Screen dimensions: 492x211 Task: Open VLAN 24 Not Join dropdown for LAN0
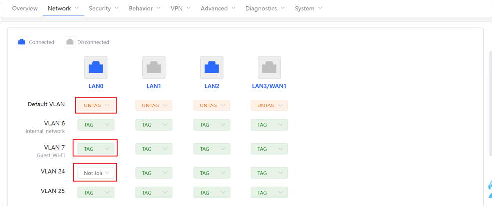(96, 173)
